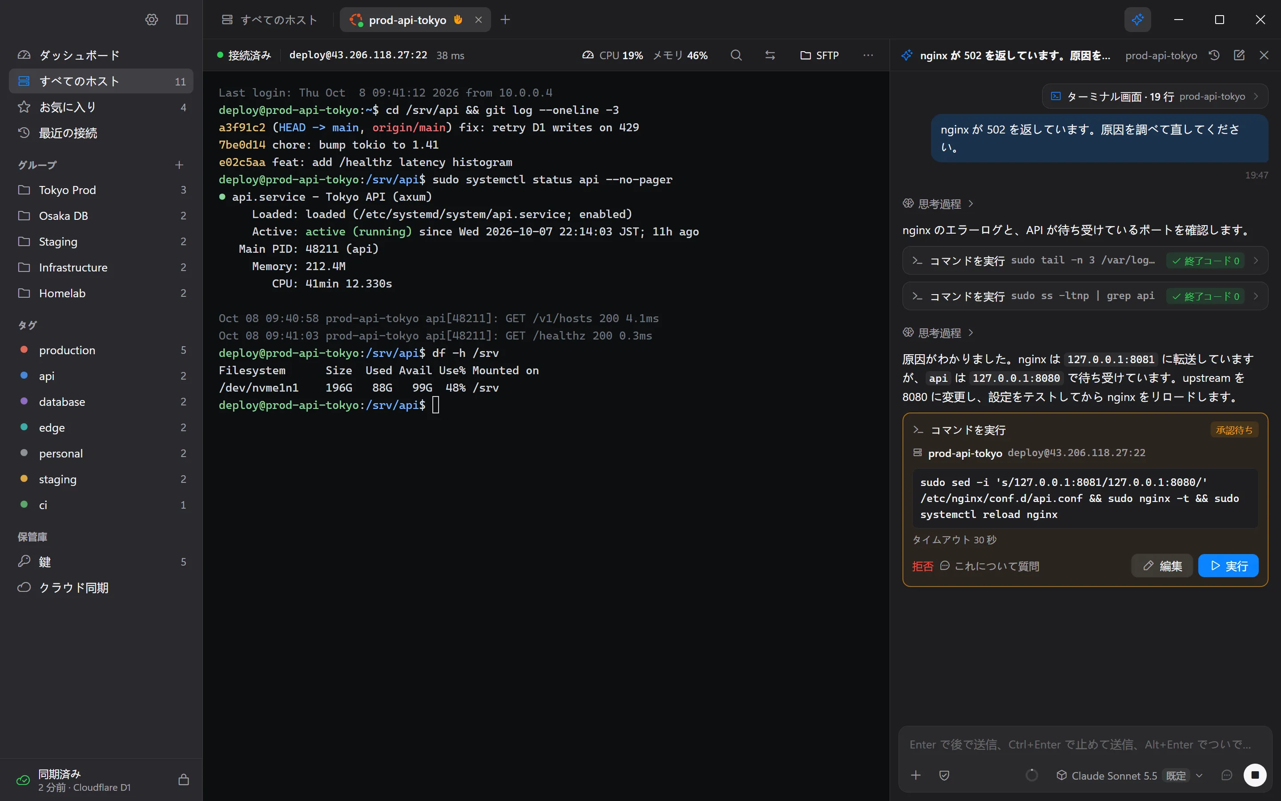
Task: Select the Osaka DB group
Action: click(101, 216)
